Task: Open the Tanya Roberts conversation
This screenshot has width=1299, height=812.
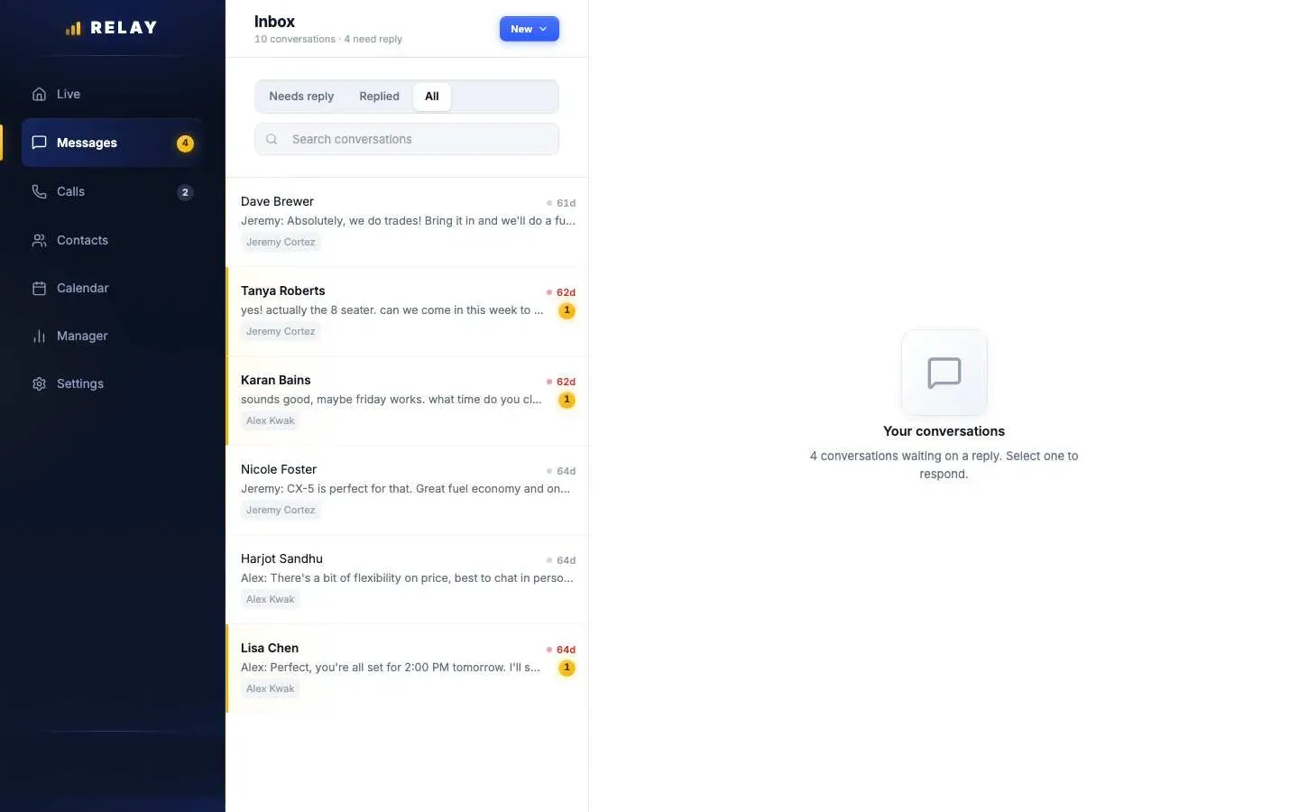Action: 407,311
